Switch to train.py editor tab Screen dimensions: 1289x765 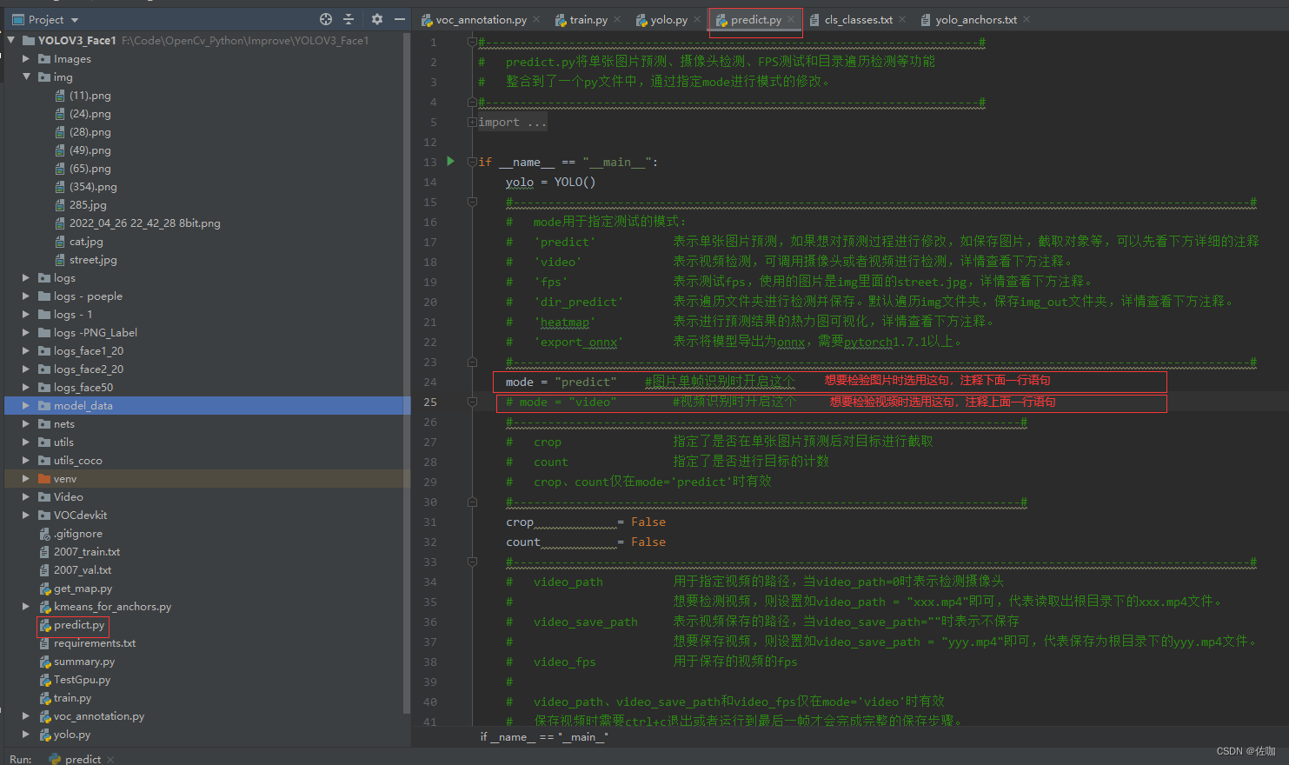pos(588,19)
